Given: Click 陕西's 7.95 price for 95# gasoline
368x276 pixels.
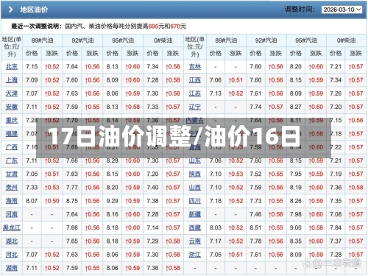Looking at the screenshot, I should point(296,174).
